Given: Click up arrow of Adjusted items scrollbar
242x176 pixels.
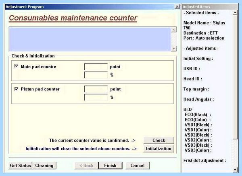Looking at the screenshot, I should pos(235,12).
